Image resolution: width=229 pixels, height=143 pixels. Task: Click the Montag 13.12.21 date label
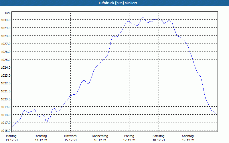click(x=12, y=138)
